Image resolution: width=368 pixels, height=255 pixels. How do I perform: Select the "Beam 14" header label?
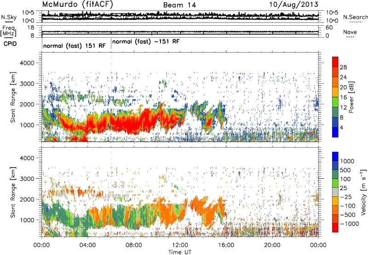click(179, 5)
